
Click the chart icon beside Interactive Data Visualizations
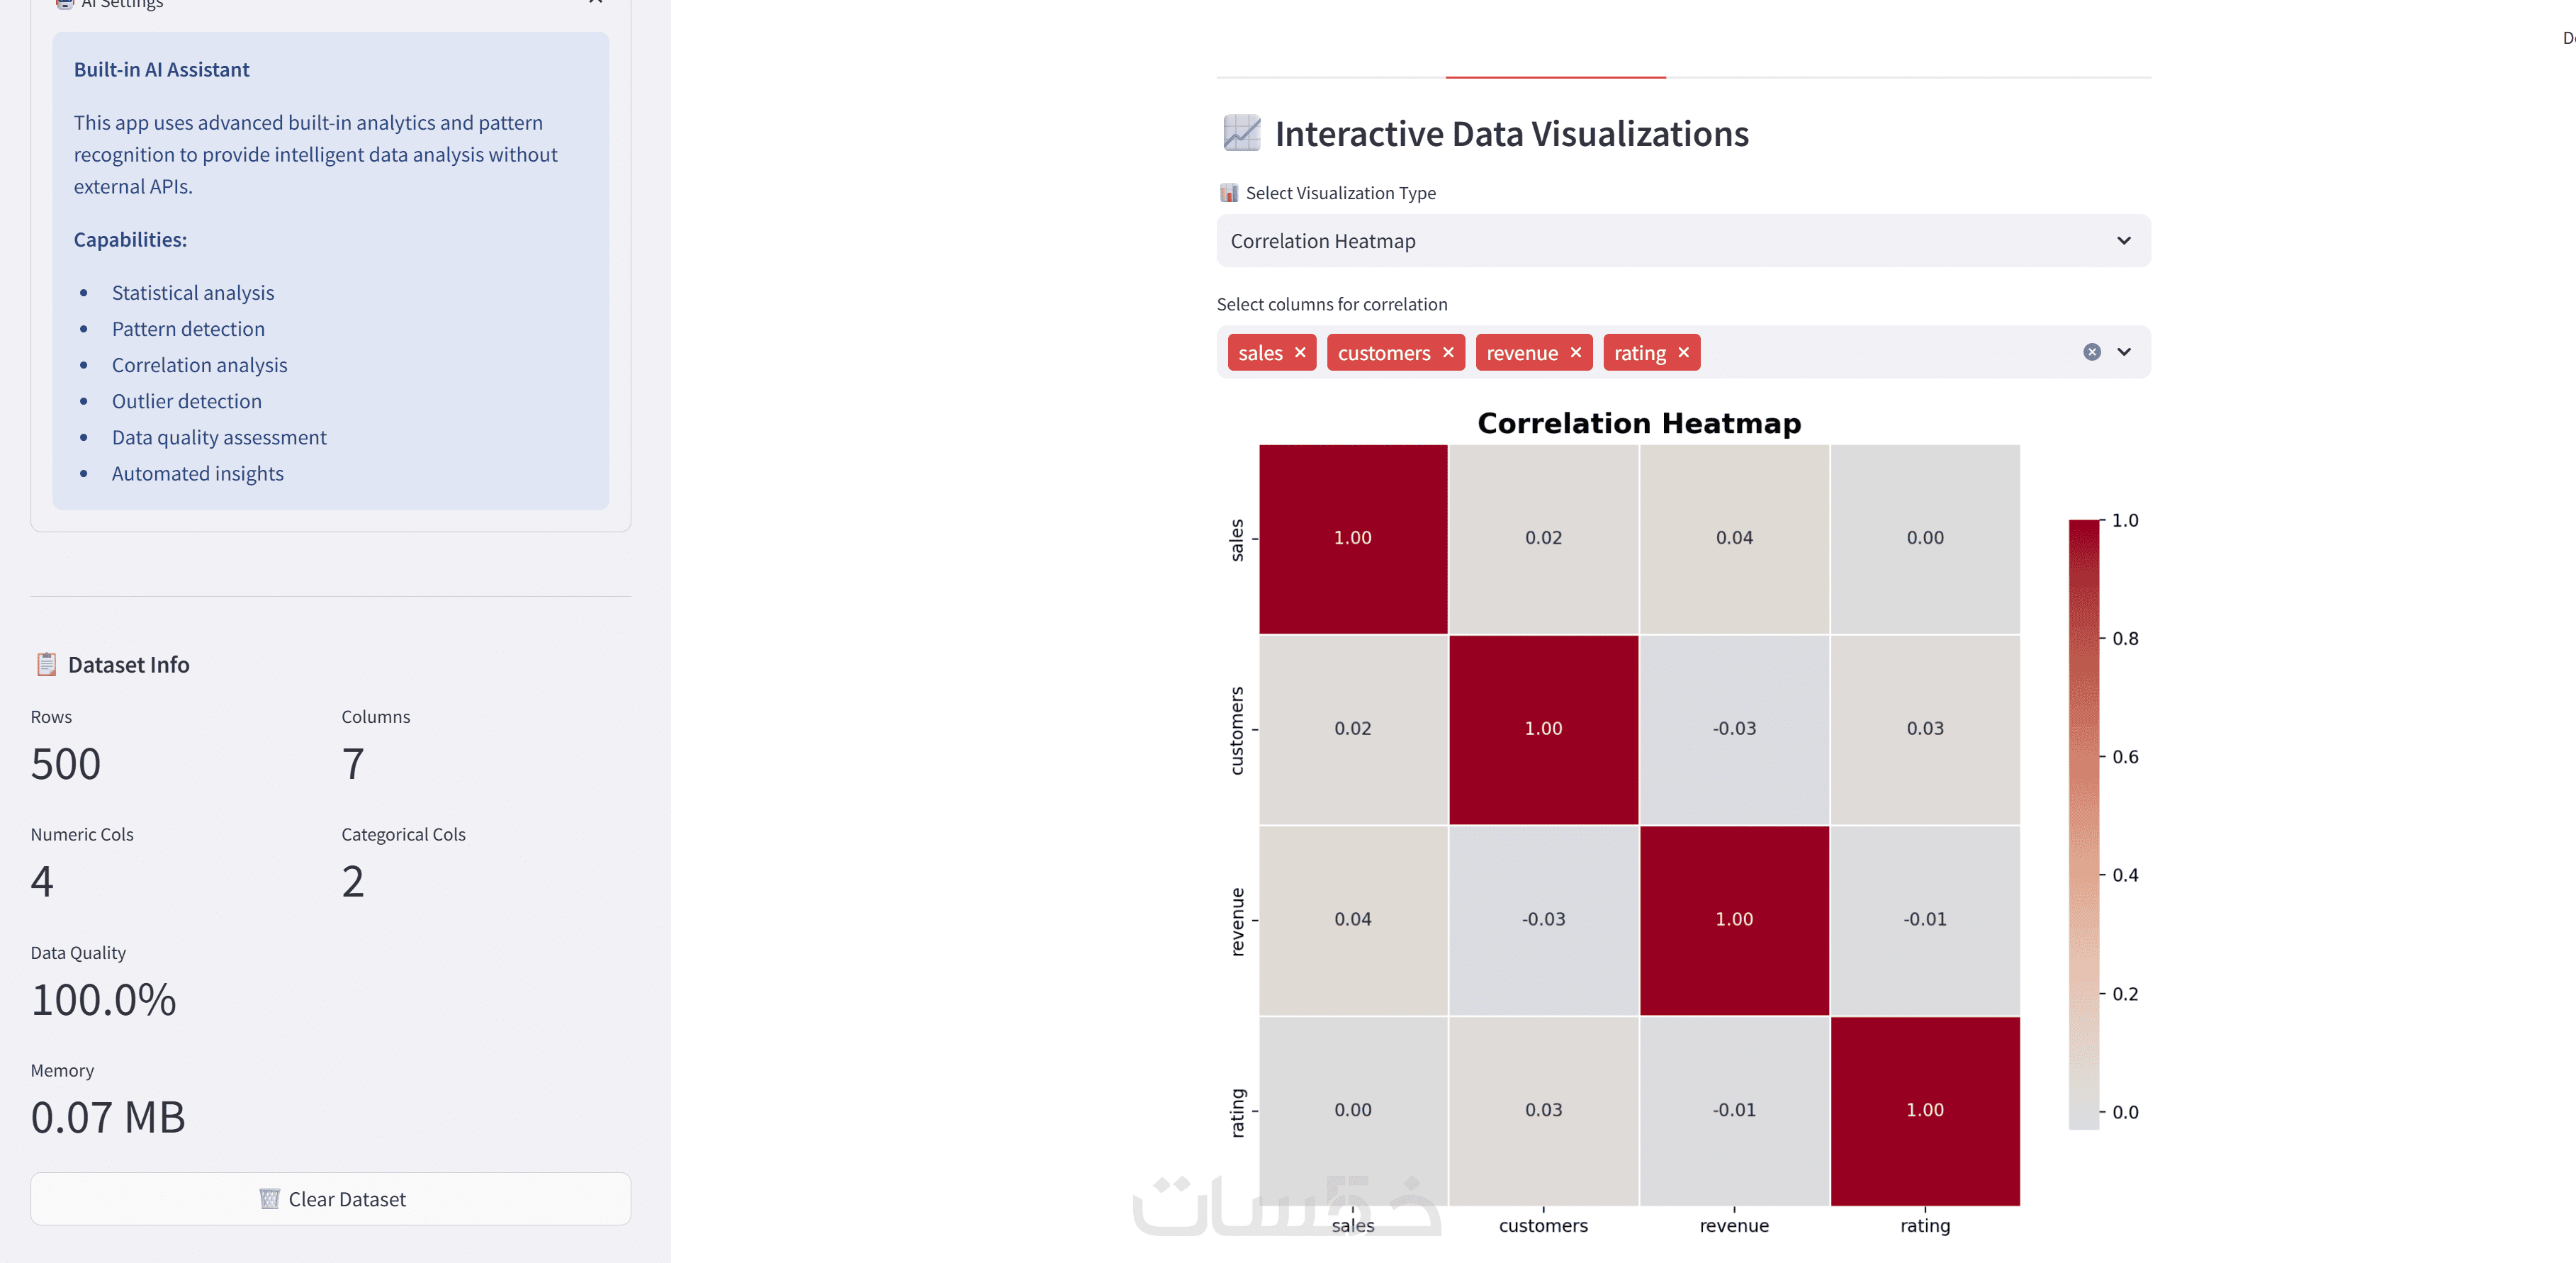tap(1242, 133)
